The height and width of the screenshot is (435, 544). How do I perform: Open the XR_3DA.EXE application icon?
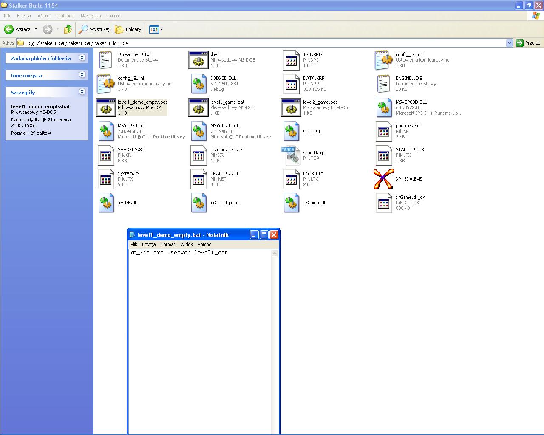(383, 179)
